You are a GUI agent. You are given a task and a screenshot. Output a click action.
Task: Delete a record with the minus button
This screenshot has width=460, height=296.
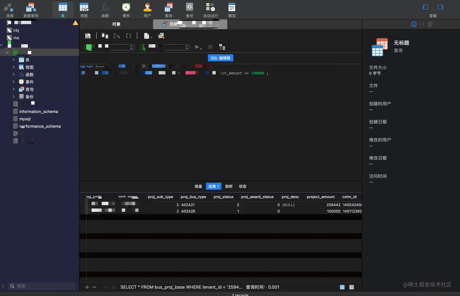(94, 287)
